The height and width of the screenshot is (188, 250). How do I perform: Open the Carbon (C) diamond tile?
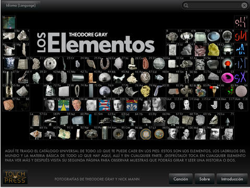(x=187, y=36)
